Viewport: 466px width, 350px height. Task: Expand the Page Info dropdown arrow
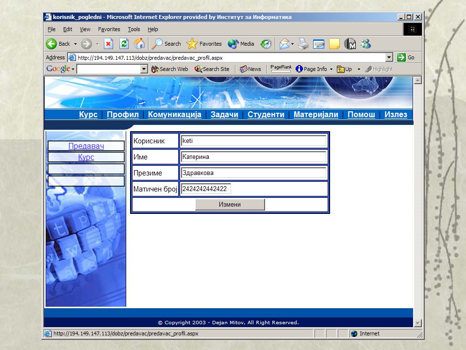tap(331, 69)
